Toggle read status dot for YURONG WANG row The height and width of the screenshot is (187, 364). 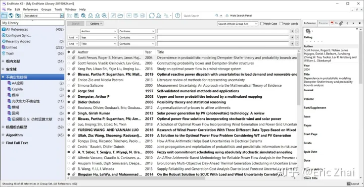(69, 130)
